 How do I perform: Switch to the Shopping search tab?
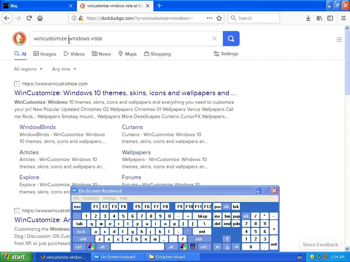pyautogui.click(x=157, y=54)
